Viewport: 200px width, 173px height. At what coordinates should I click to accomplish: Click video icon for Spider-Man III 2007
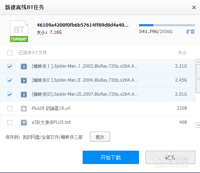24,95
